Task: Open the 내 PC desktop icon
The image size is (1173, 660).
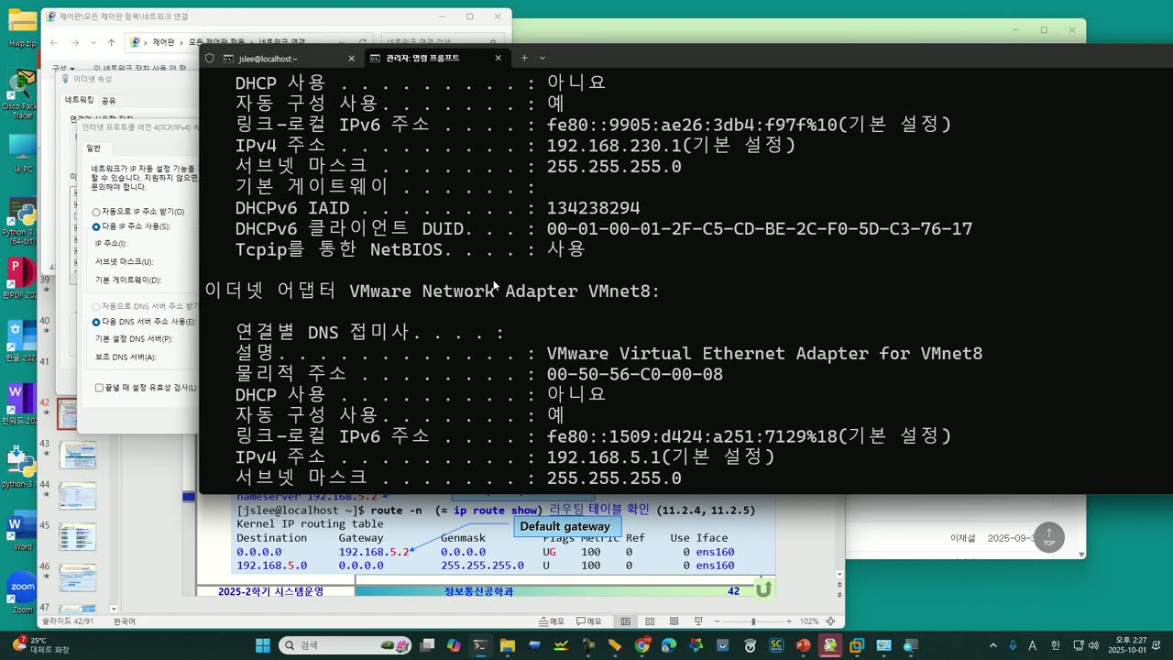Action: [x=22, y=153]
